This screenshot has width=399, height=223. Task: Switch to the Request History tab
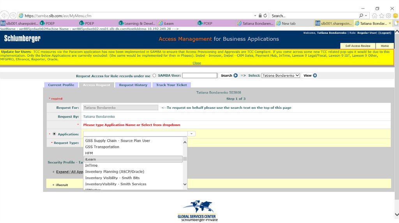click(x=133, y=85)
